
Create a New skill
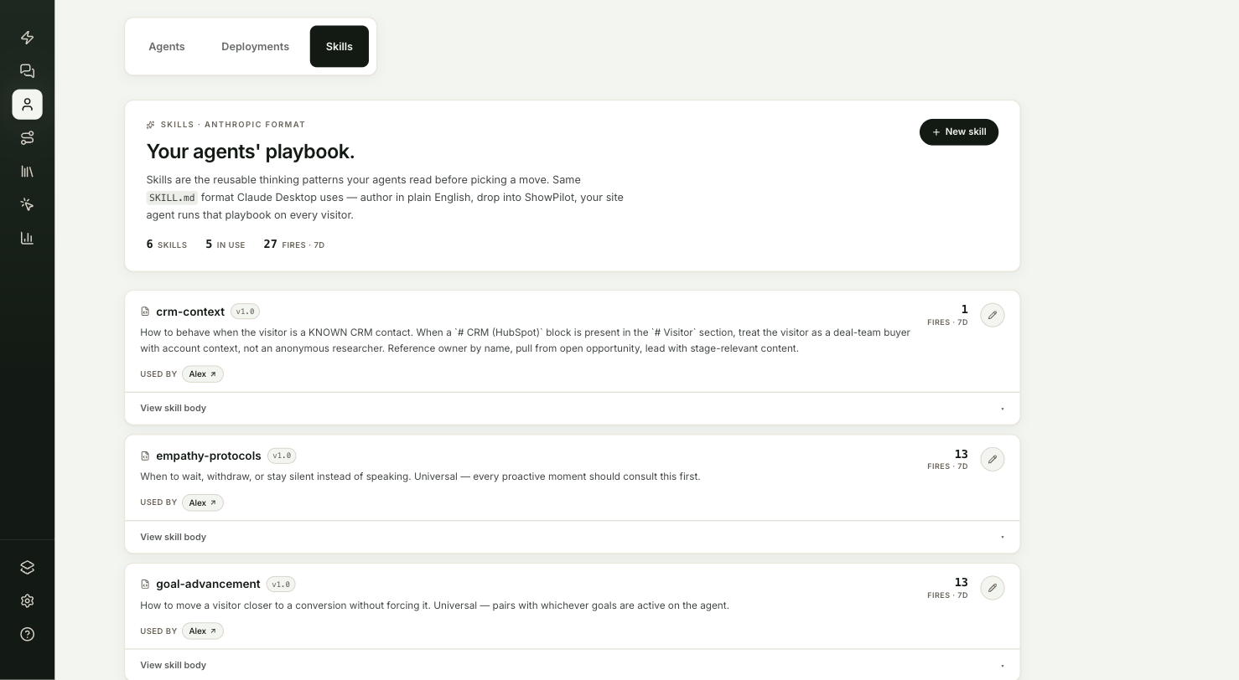click(959, 132)
